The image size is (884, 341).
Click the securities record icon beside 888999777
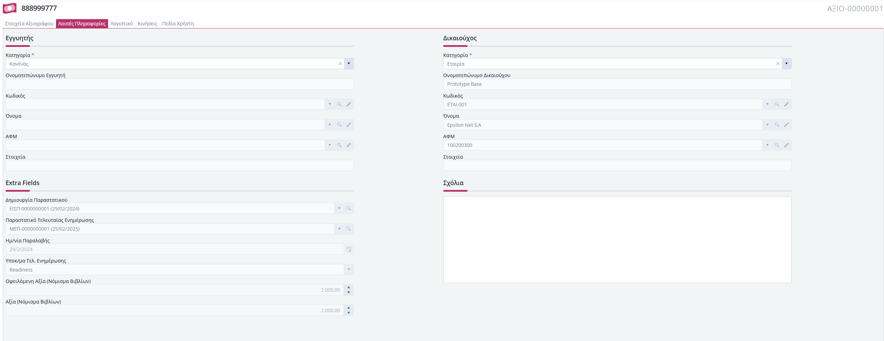10,8
